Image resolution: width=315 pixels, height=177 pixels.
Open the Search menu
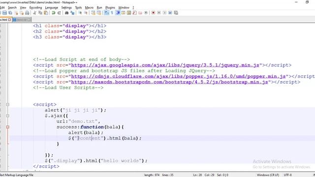[12, 8]
